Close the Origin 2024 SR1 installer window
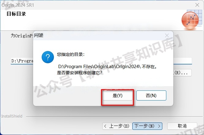The height and width of the screenshot is (135, 204). click(197, 5)
